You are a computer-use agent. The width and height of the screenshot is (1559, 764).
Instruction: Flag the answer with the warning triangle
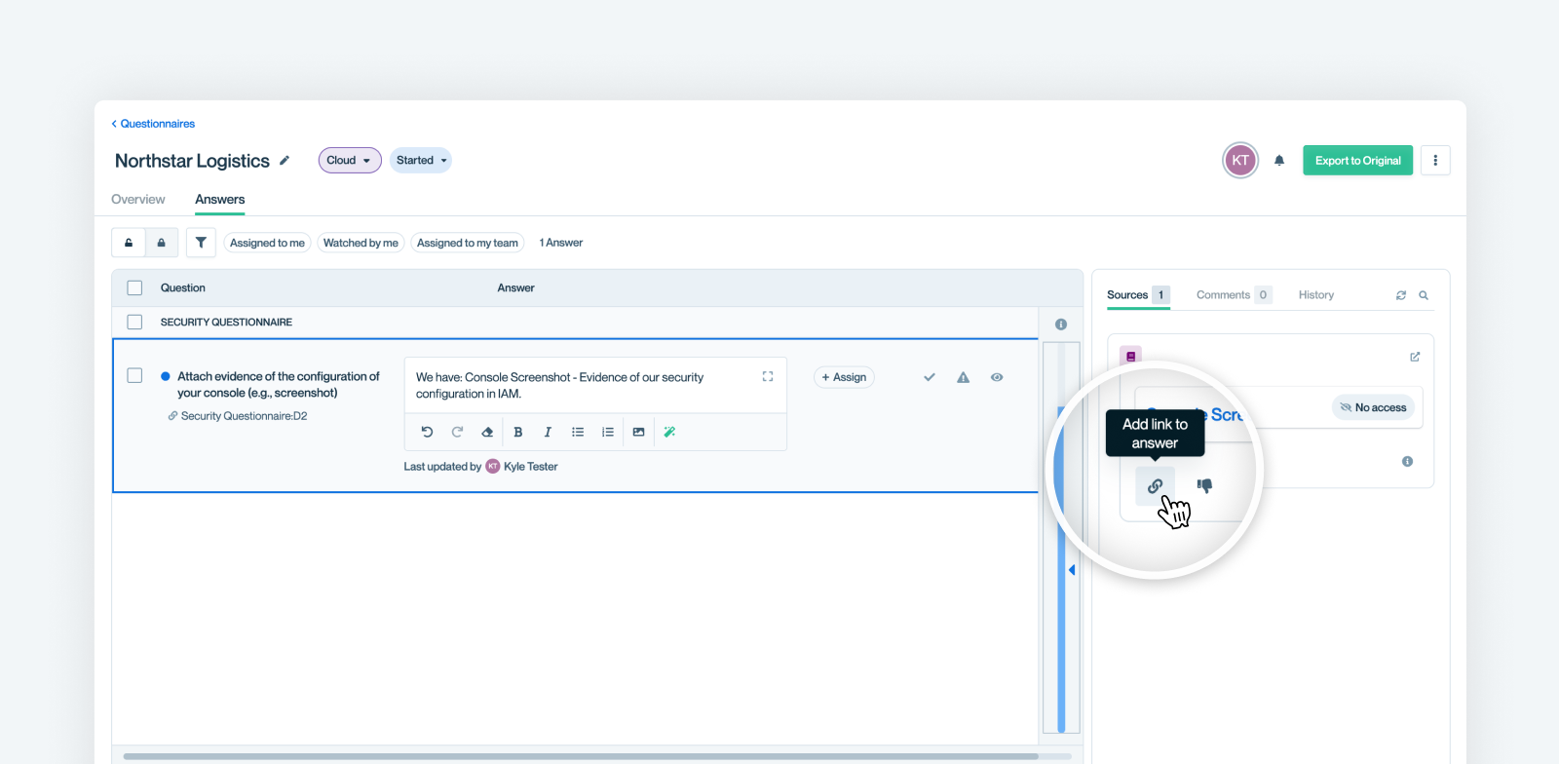(x=963, y=377)
